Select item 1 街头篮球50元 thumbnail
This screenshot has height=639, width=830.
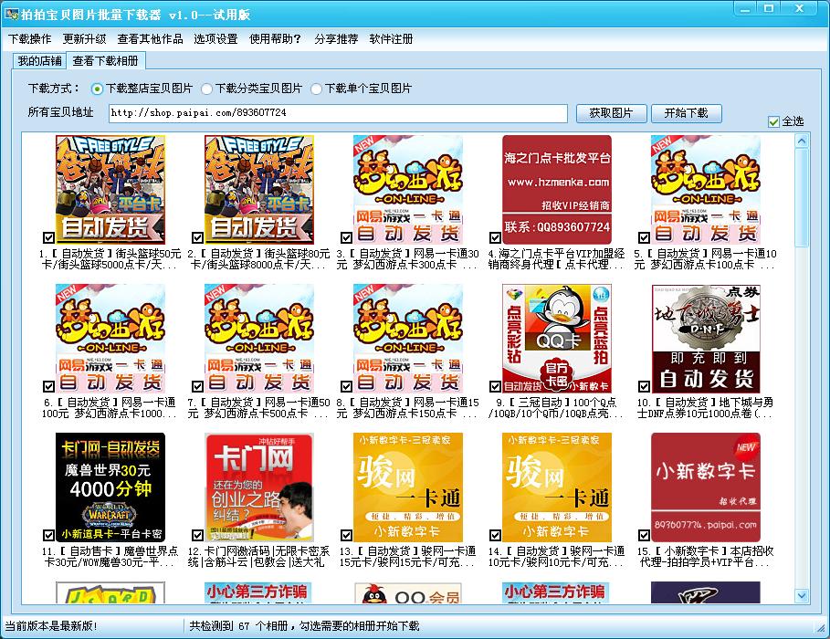[x=110, y=190]
